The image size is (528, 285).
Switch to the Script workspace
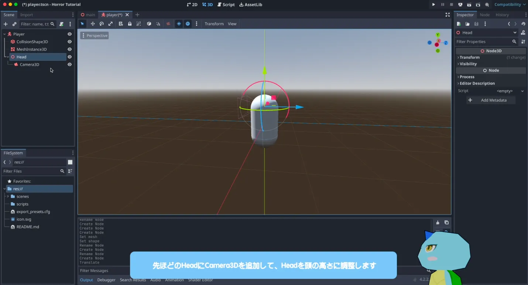click(x=226, y=4)
